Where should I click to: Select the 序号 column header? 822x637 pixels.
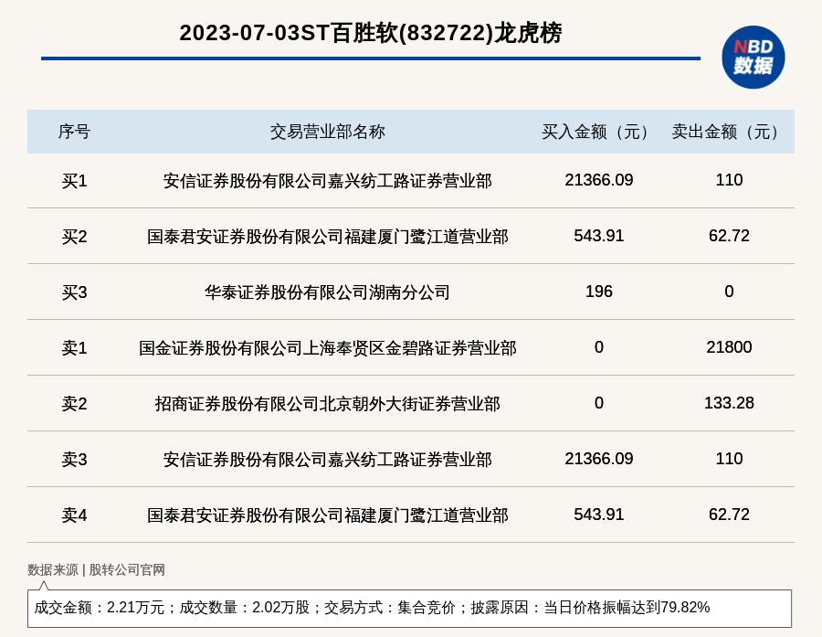(74, 132)
